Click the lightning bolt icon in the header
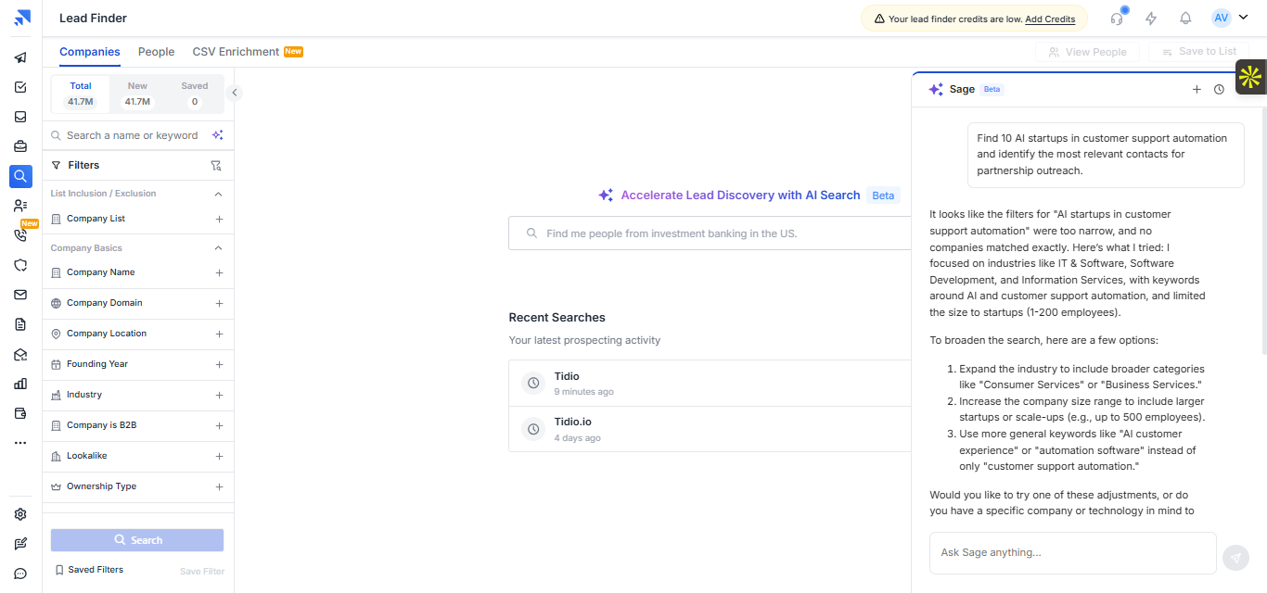Screen dimensions: 1267x593 coord(1151,18)
